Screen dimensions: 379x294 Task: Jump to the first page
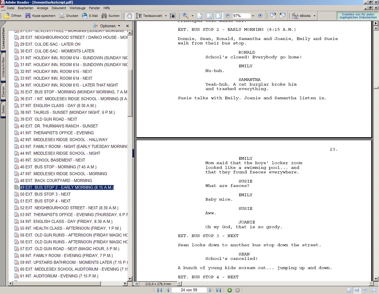(x=160, y=290)
